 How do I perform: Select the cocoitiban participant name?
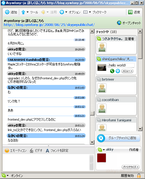[x=110, y=100]
